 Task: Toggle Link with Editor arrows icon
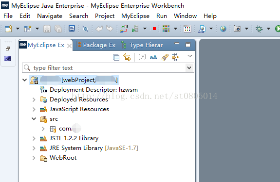tap(127, 57)
